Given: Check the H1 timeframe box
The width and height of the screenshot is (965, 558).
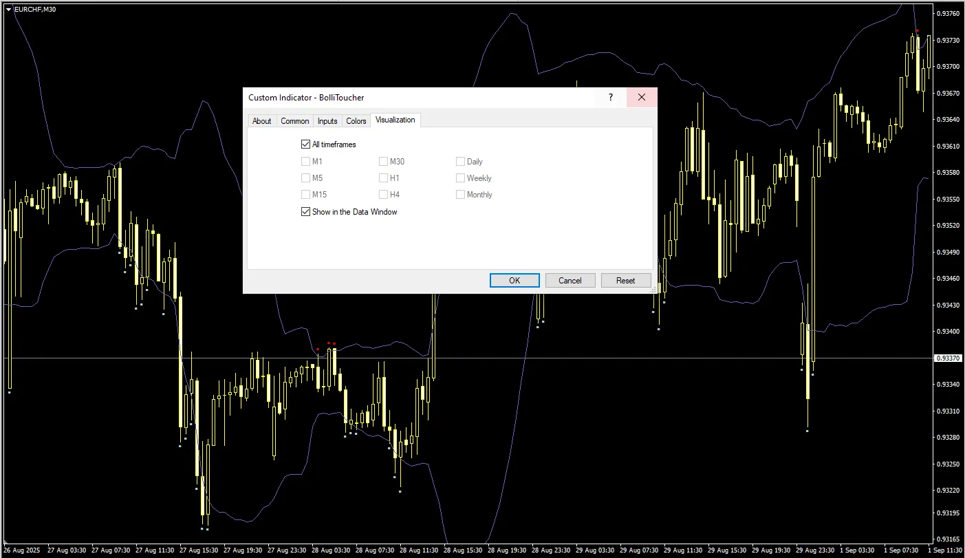Looking at the screenshot, I should click(383, 178).
